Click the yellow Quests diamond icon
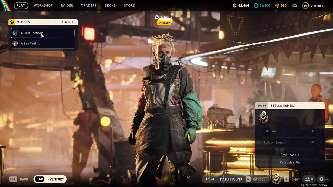The image size is (333, 187). [11, 22]
